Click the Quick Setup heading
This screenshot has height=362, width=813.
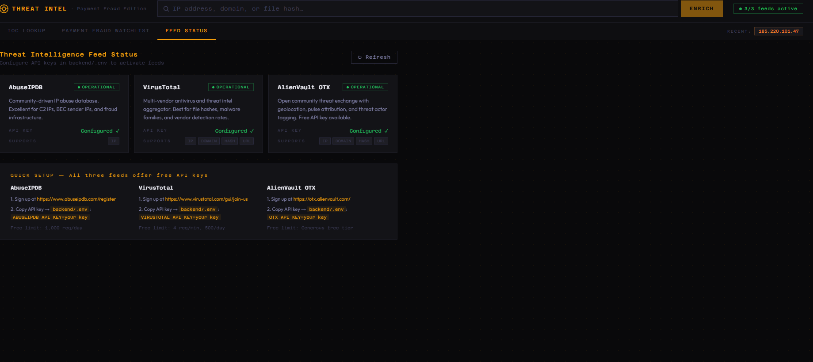[x=109, y=175]
